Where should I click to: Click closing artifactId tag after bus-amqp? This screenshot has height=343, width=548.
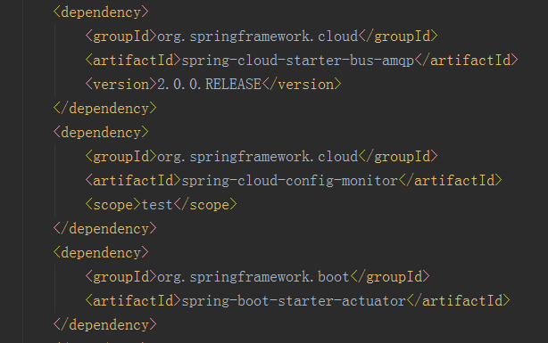click(x=466, y=61)
